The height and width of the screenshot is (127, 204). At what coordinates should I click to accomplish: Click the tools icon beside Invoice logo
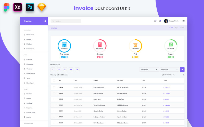tap(45, 21)
